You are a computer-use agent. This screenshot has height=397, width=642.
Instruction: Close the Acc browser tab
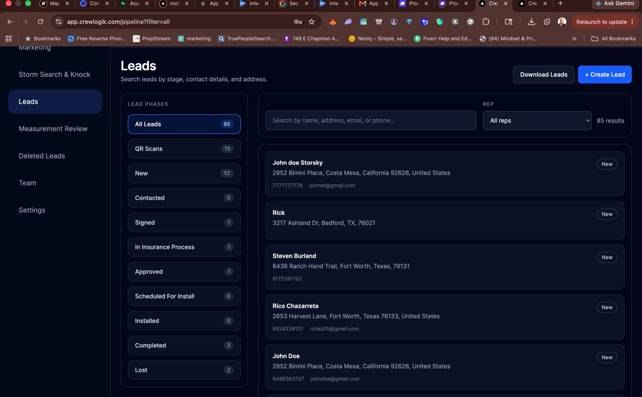pyautogui.click(x=147, y=3)
